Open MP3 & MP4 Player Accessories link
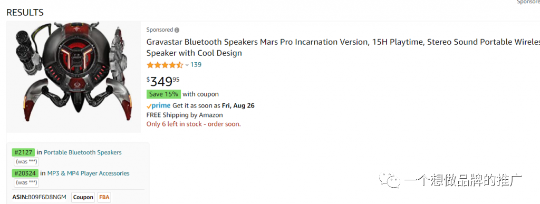The height and width of the screenshot is (204, 540). tap(88, 173)
